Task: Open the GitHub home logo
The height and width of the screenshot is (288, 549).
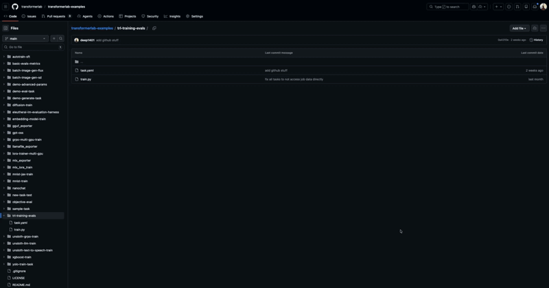Action: (15, 7)
